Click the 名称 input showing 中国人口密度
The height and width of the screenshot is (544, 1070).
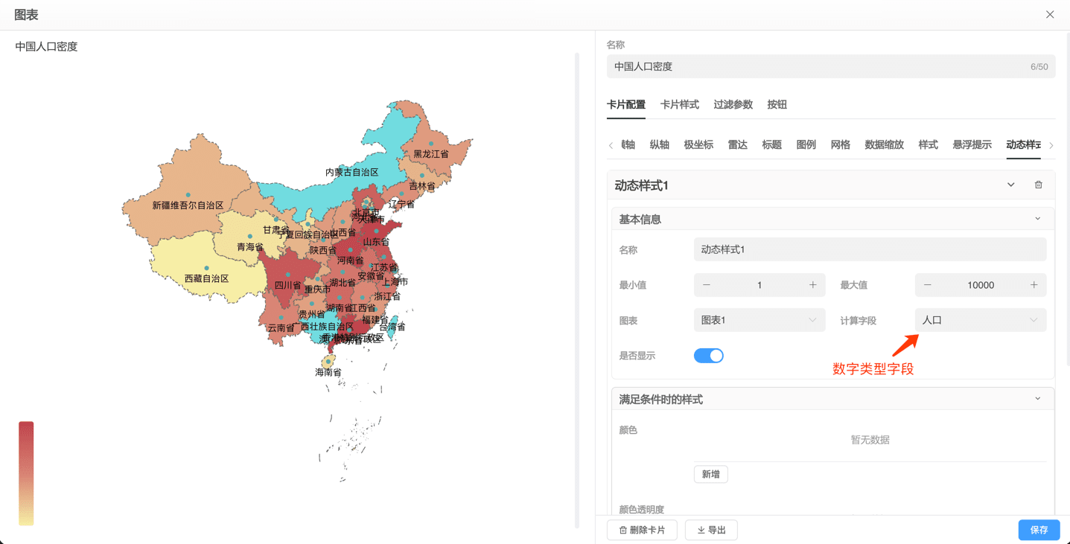point(819,66)
